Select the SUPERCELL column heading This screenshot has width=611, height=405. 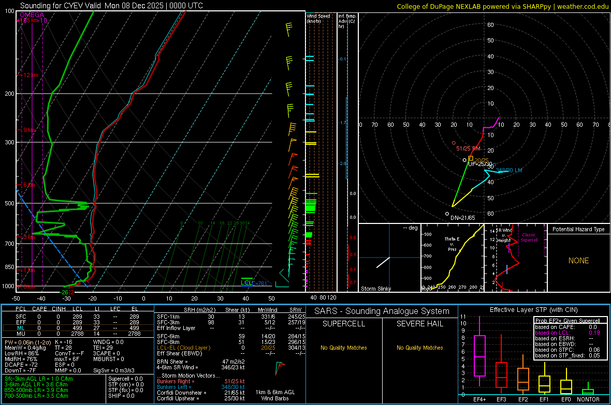point(344,324)
